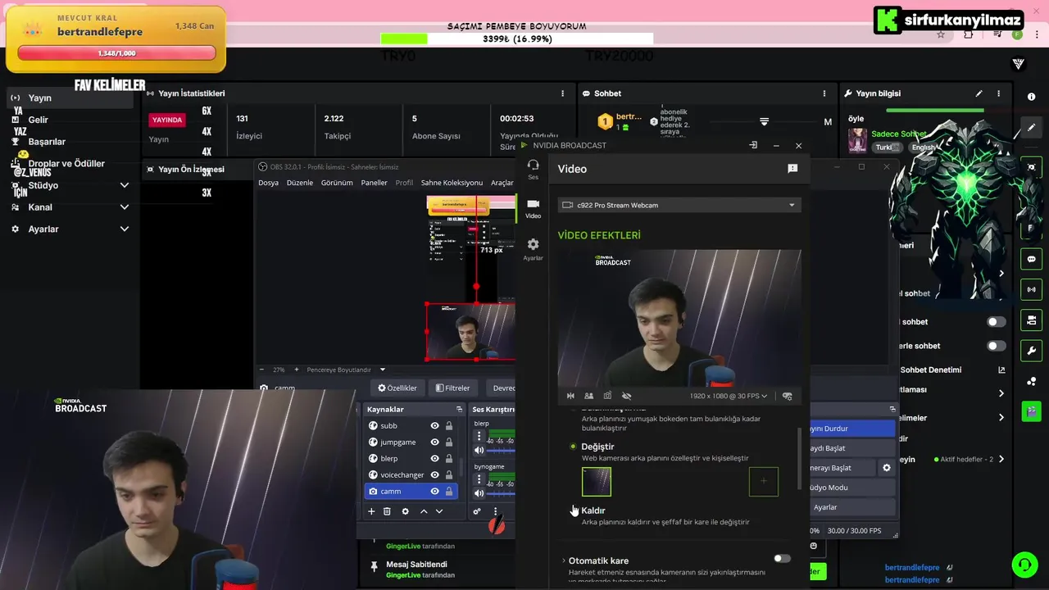Adjust the blerp volume slider
This screenshot has height=590, width=1049.
point(501,450)
